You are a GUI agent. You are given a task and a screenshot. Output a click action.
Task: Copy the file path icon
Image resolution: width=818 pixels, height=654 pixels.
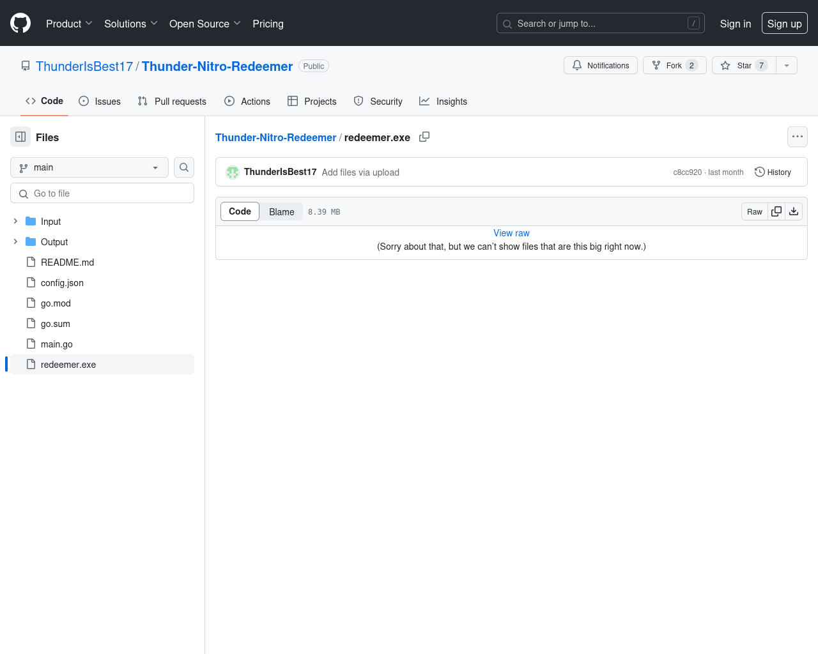tap(424, 137)
